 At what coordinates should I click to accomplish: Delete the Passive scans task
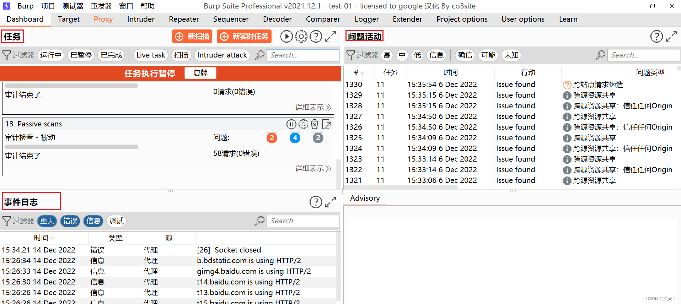(x=315, y=124)
